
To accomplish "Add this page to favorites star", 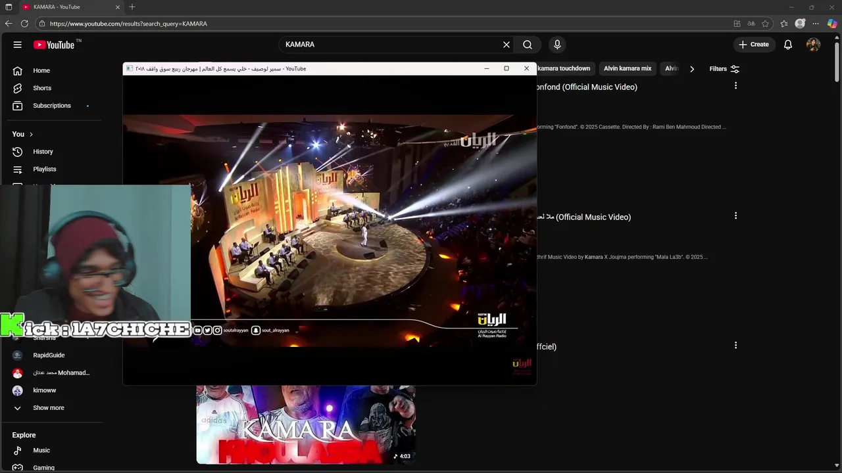I will point(766,24).
